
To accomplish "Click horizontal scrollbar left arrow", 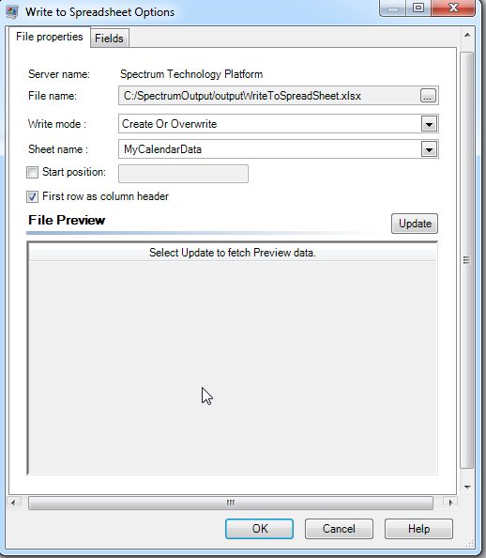I will 13,503.
